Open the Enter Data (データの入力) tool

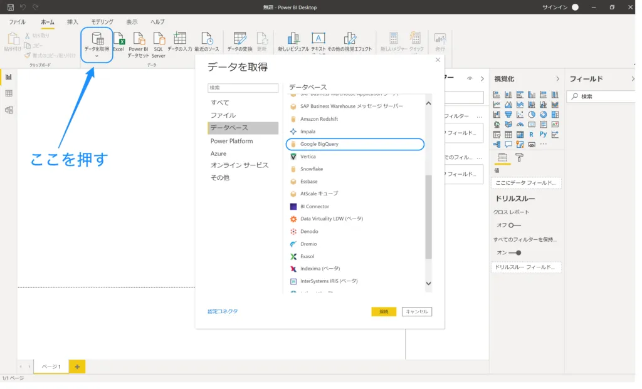pyautogui.click(x=180, y=42)
